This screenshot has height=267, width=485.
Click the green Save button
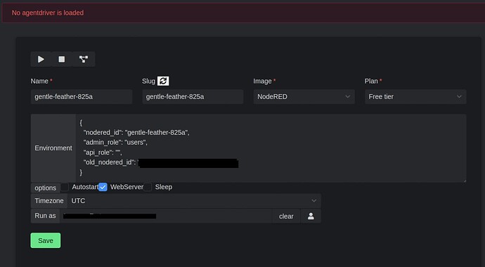coord(46,240)
